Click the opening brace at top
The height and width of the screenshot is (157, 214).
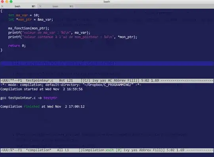(2, 11)
